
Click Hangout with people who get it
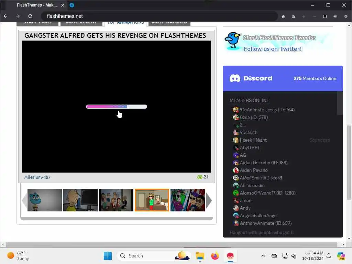click(262, 233)
